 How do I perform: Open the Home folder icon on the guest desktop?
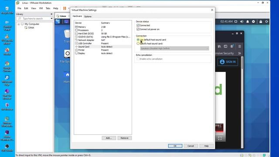click(68, 75)
